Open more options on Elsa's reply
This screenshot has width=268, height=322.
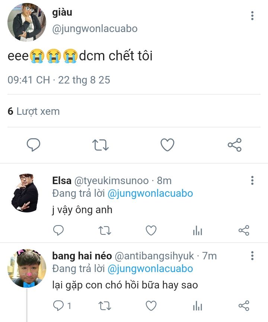pyautogui.click(x=252, y=181)
